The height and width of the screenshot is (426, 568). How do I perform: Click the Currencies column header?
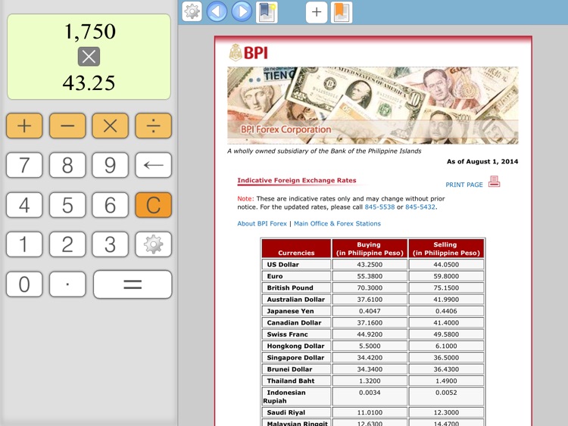[296, 249]
